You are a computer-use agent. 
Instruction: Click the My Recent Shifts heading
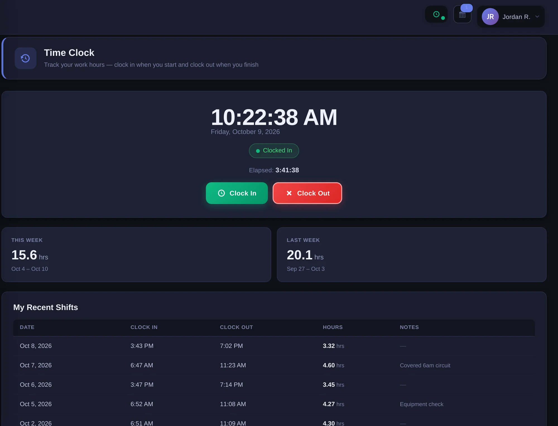click(45, 307)
